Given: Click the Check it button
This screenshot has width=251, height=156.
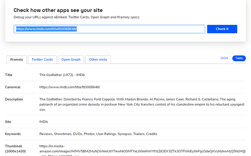Looking at the screenshot, I should point(222,29).
